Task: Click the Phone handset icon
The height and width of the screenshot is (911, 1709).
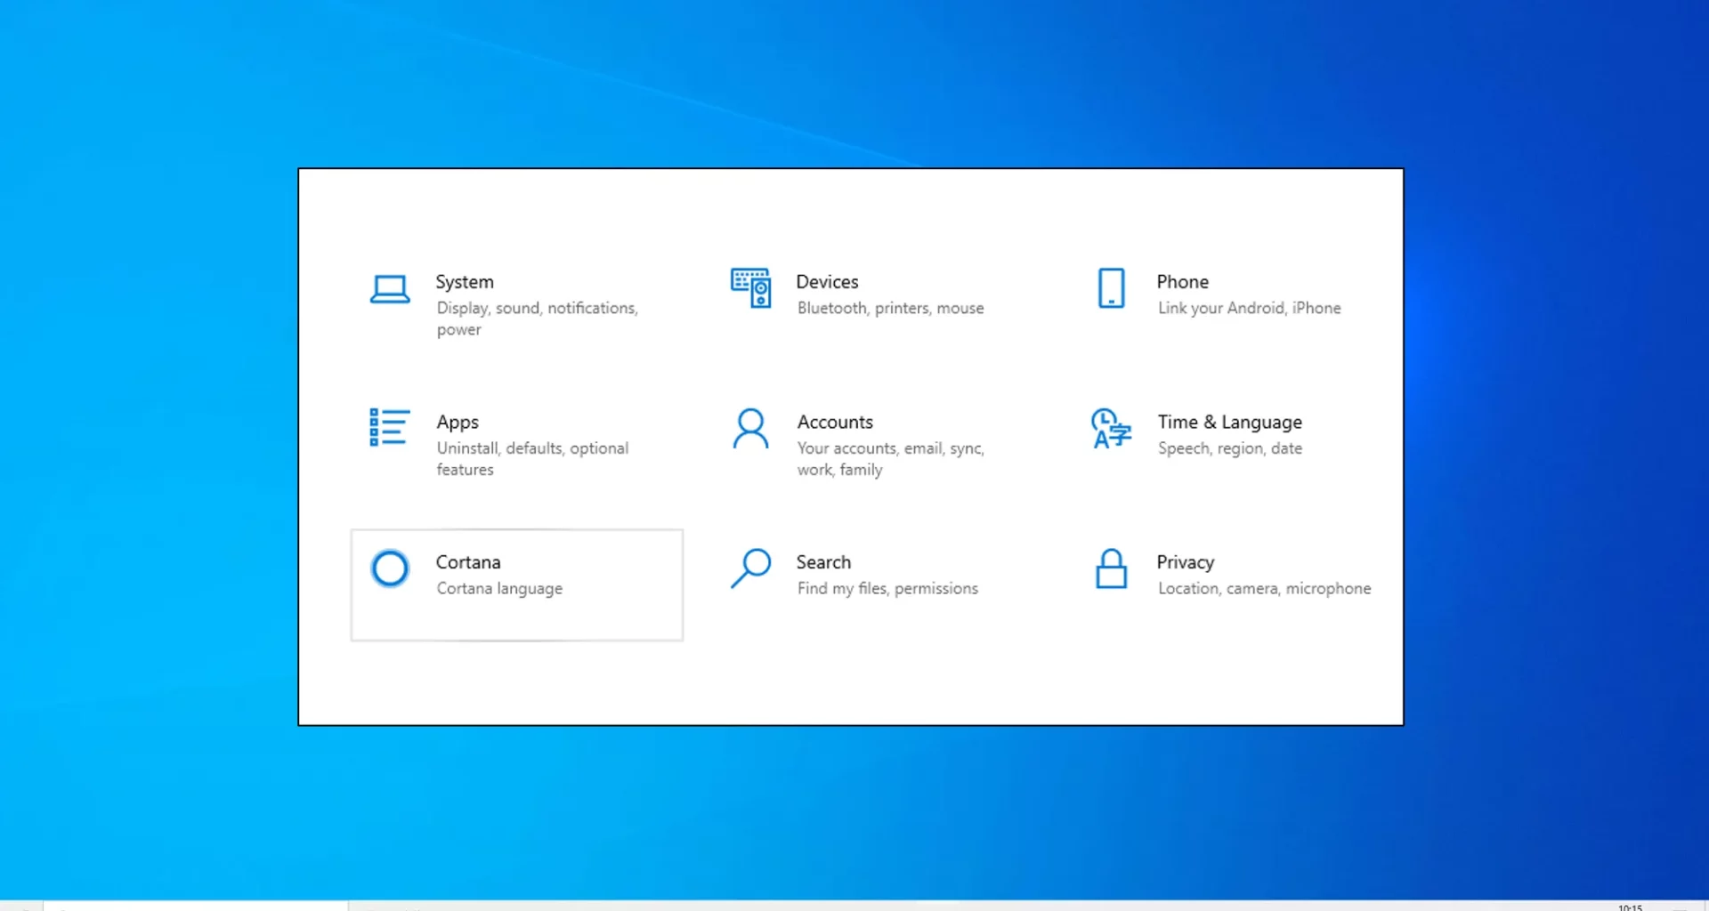Action: (1111, 288)
